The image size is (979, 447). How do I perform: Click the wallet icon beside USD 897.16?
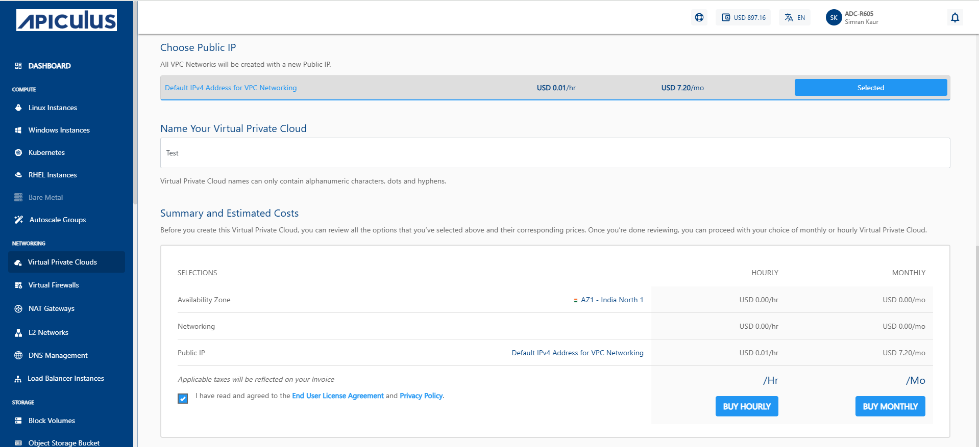coord(726,17)
